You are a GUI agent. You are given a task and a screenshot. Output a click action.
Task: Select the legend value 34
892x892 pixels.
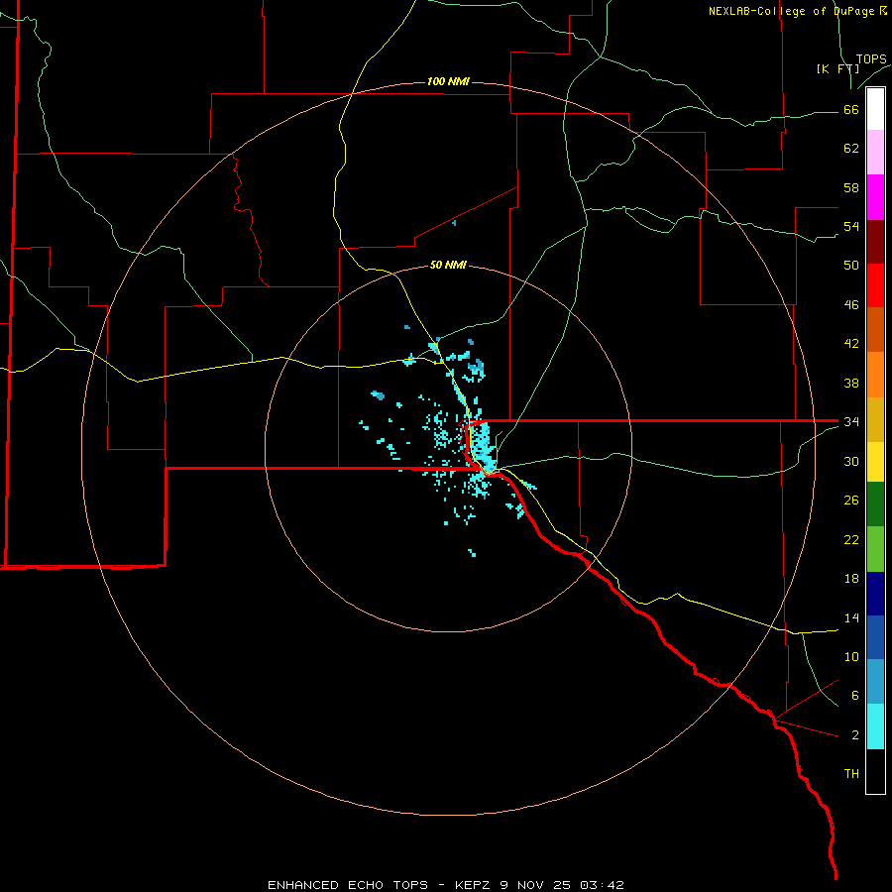(851, 422)
